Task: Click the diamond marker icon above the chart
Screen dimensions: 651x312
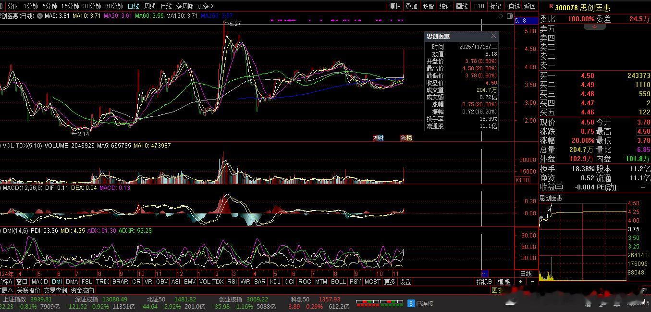Action: click(x=501, y=16)
